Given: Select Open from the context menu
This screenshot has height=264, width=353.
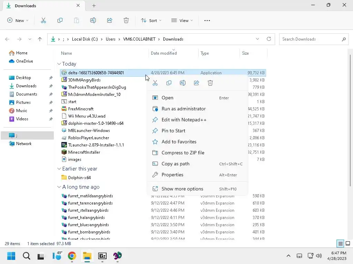Looking at the screenshot, I should coord(198,98).
